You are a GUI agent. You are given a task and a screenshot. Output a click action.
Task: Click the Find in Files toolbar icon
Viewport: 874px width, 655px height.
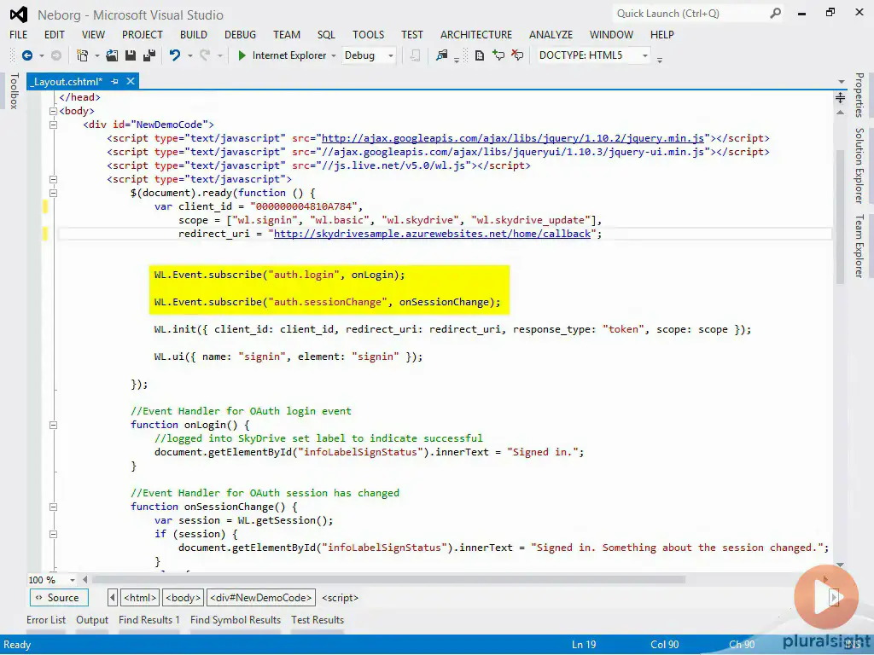(442, 55)
